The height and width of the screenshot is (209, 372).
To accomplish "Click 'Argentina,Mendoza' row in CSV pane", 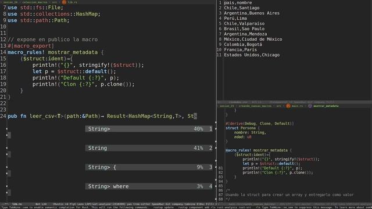I will pos(245,34).
